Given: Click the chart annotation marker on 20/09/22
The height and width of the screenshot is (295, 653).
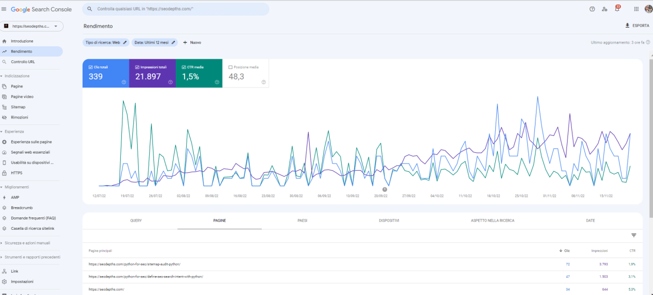Looking at the screenshot, I should [x=384, y=190].
